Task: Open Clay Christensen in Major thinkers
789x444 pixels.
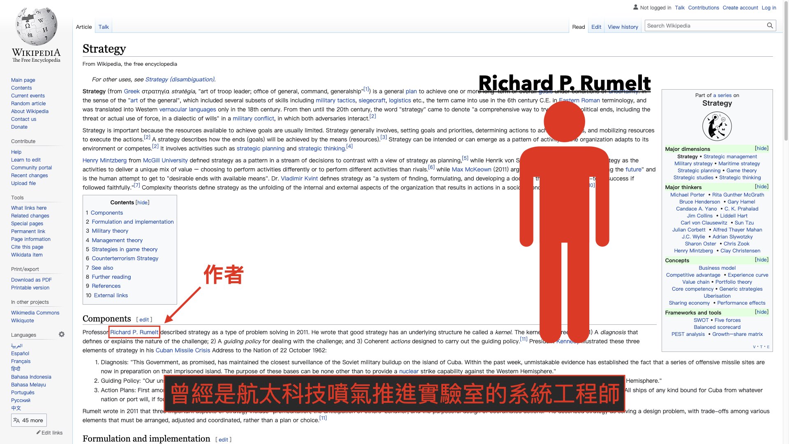Action: [740, 251]
